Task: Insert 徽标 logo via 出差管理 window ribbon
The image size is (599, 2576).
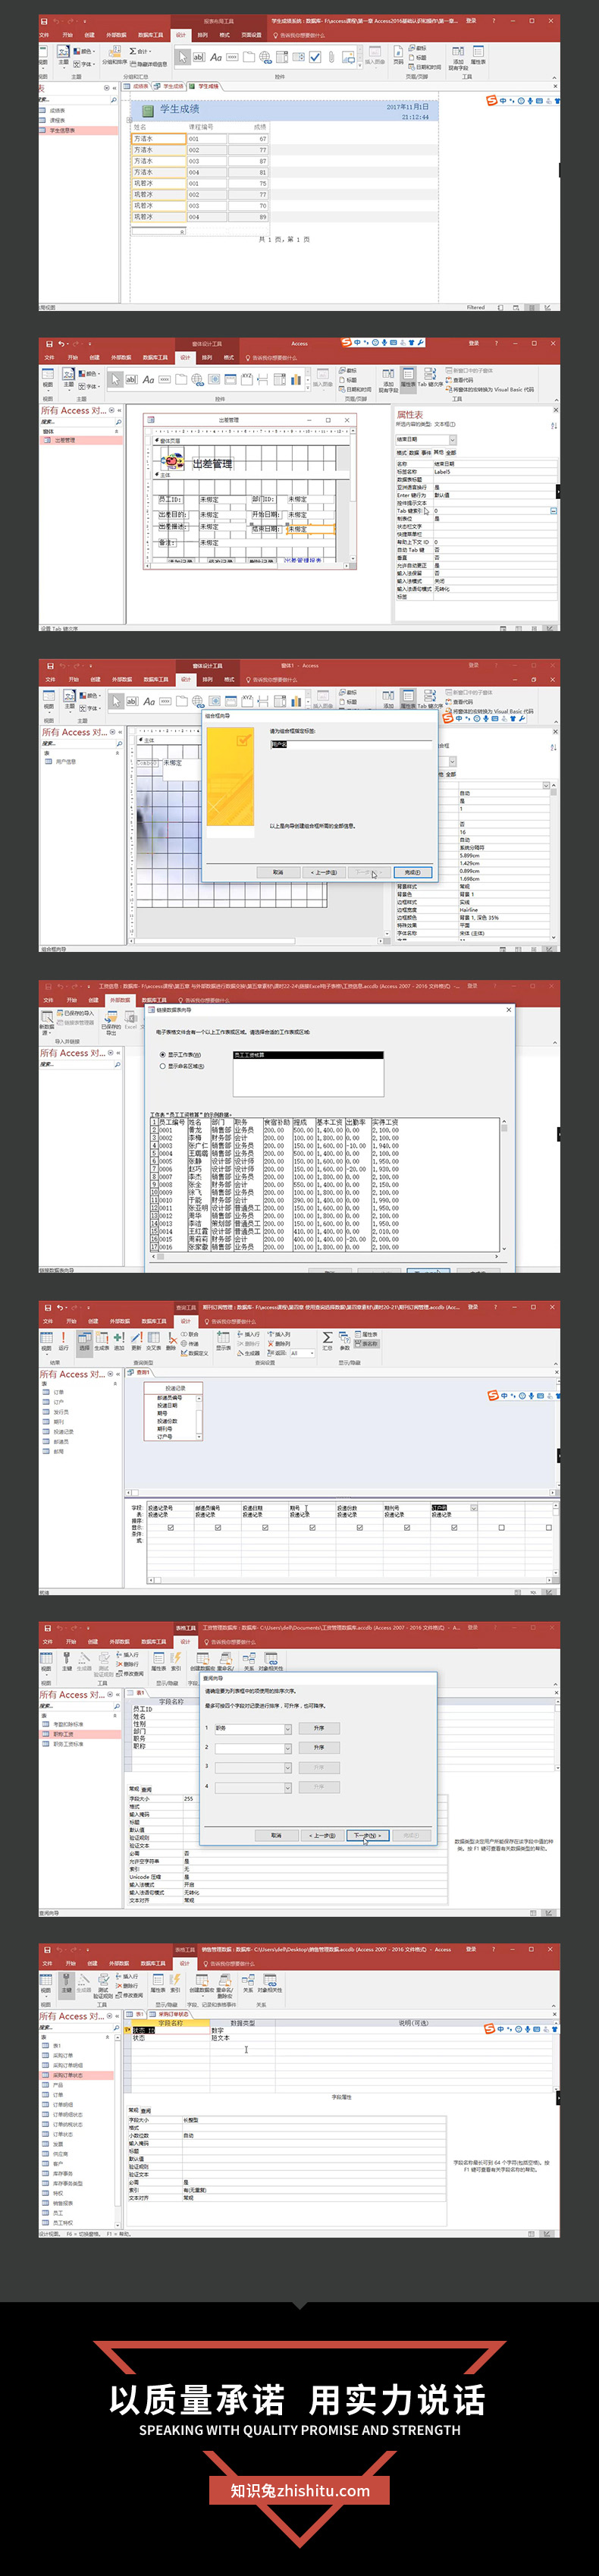Action: pyautogui.click(x=348, y=370)
